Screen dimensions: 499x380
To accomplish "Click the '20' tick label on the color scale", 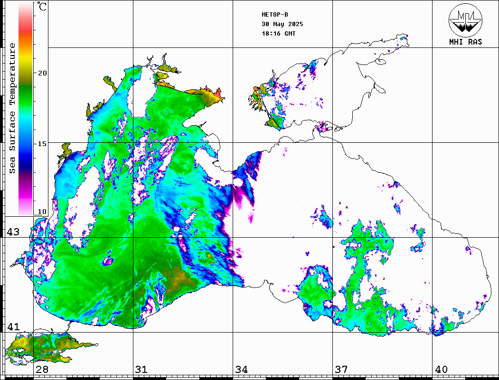I will [42, 73].
